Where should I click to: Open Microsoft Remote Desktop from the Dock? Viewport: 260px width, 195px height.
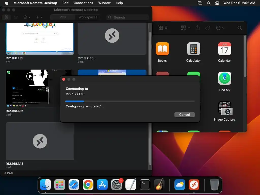194,185
